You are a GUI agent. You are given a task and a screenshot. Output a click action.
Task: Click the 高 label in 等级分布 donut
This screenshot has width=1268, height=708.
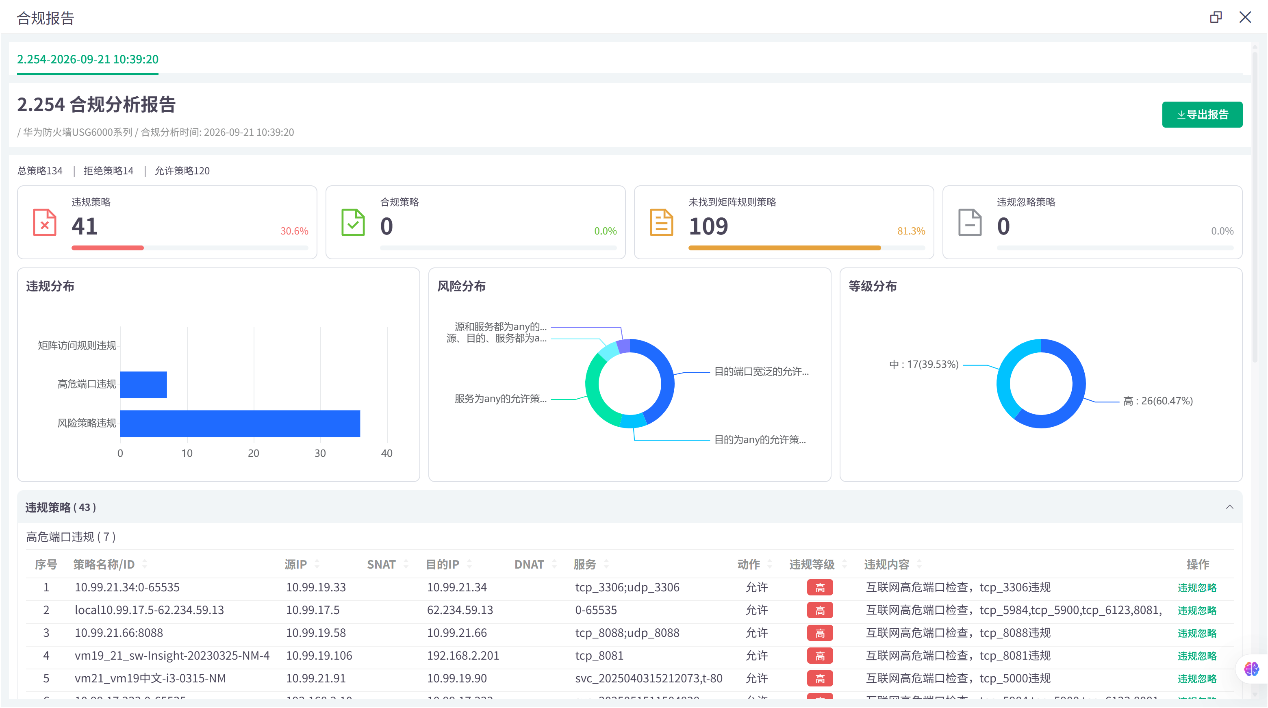tap(1158, 401)
